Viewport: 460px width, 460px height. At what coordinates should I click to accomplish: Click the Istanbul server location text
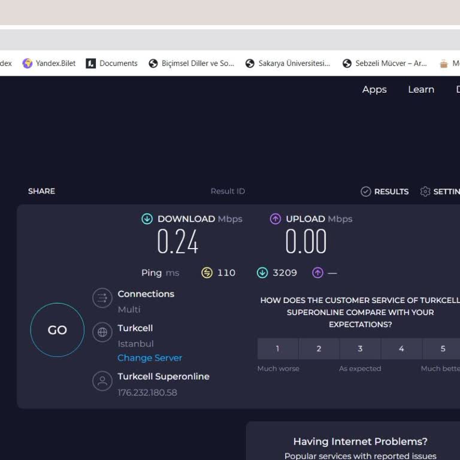[x=135, y=344]
